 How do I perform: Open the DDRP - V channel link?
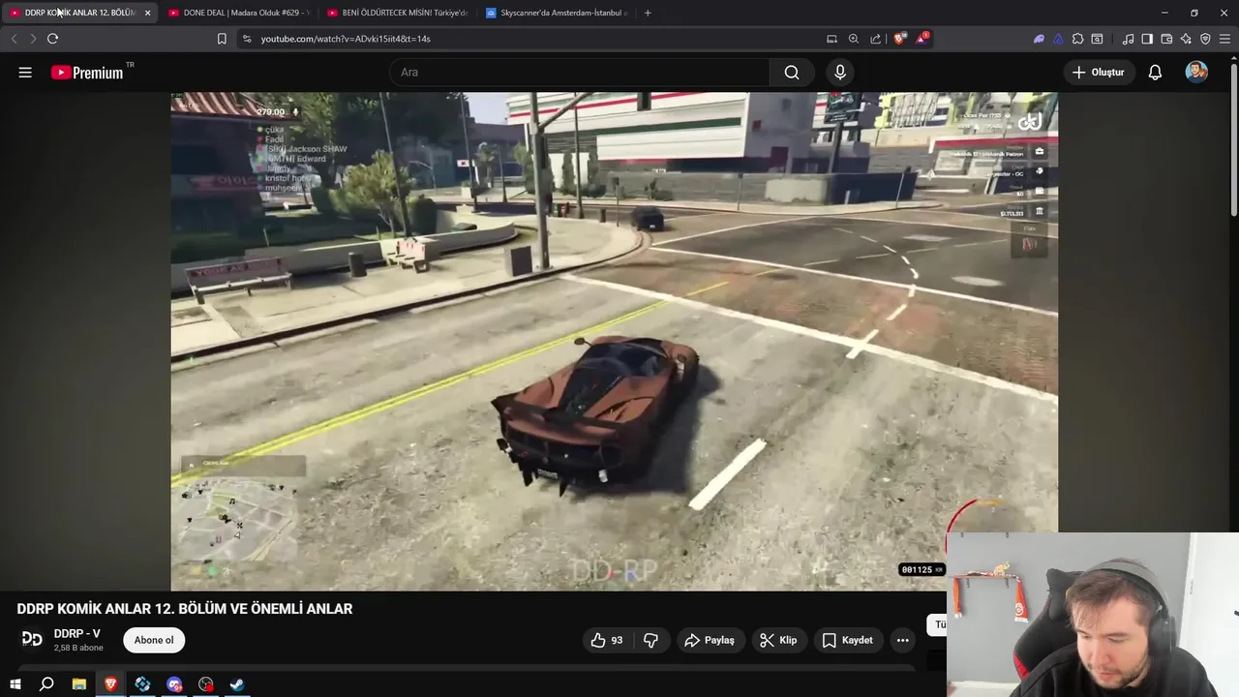(76, 634)
